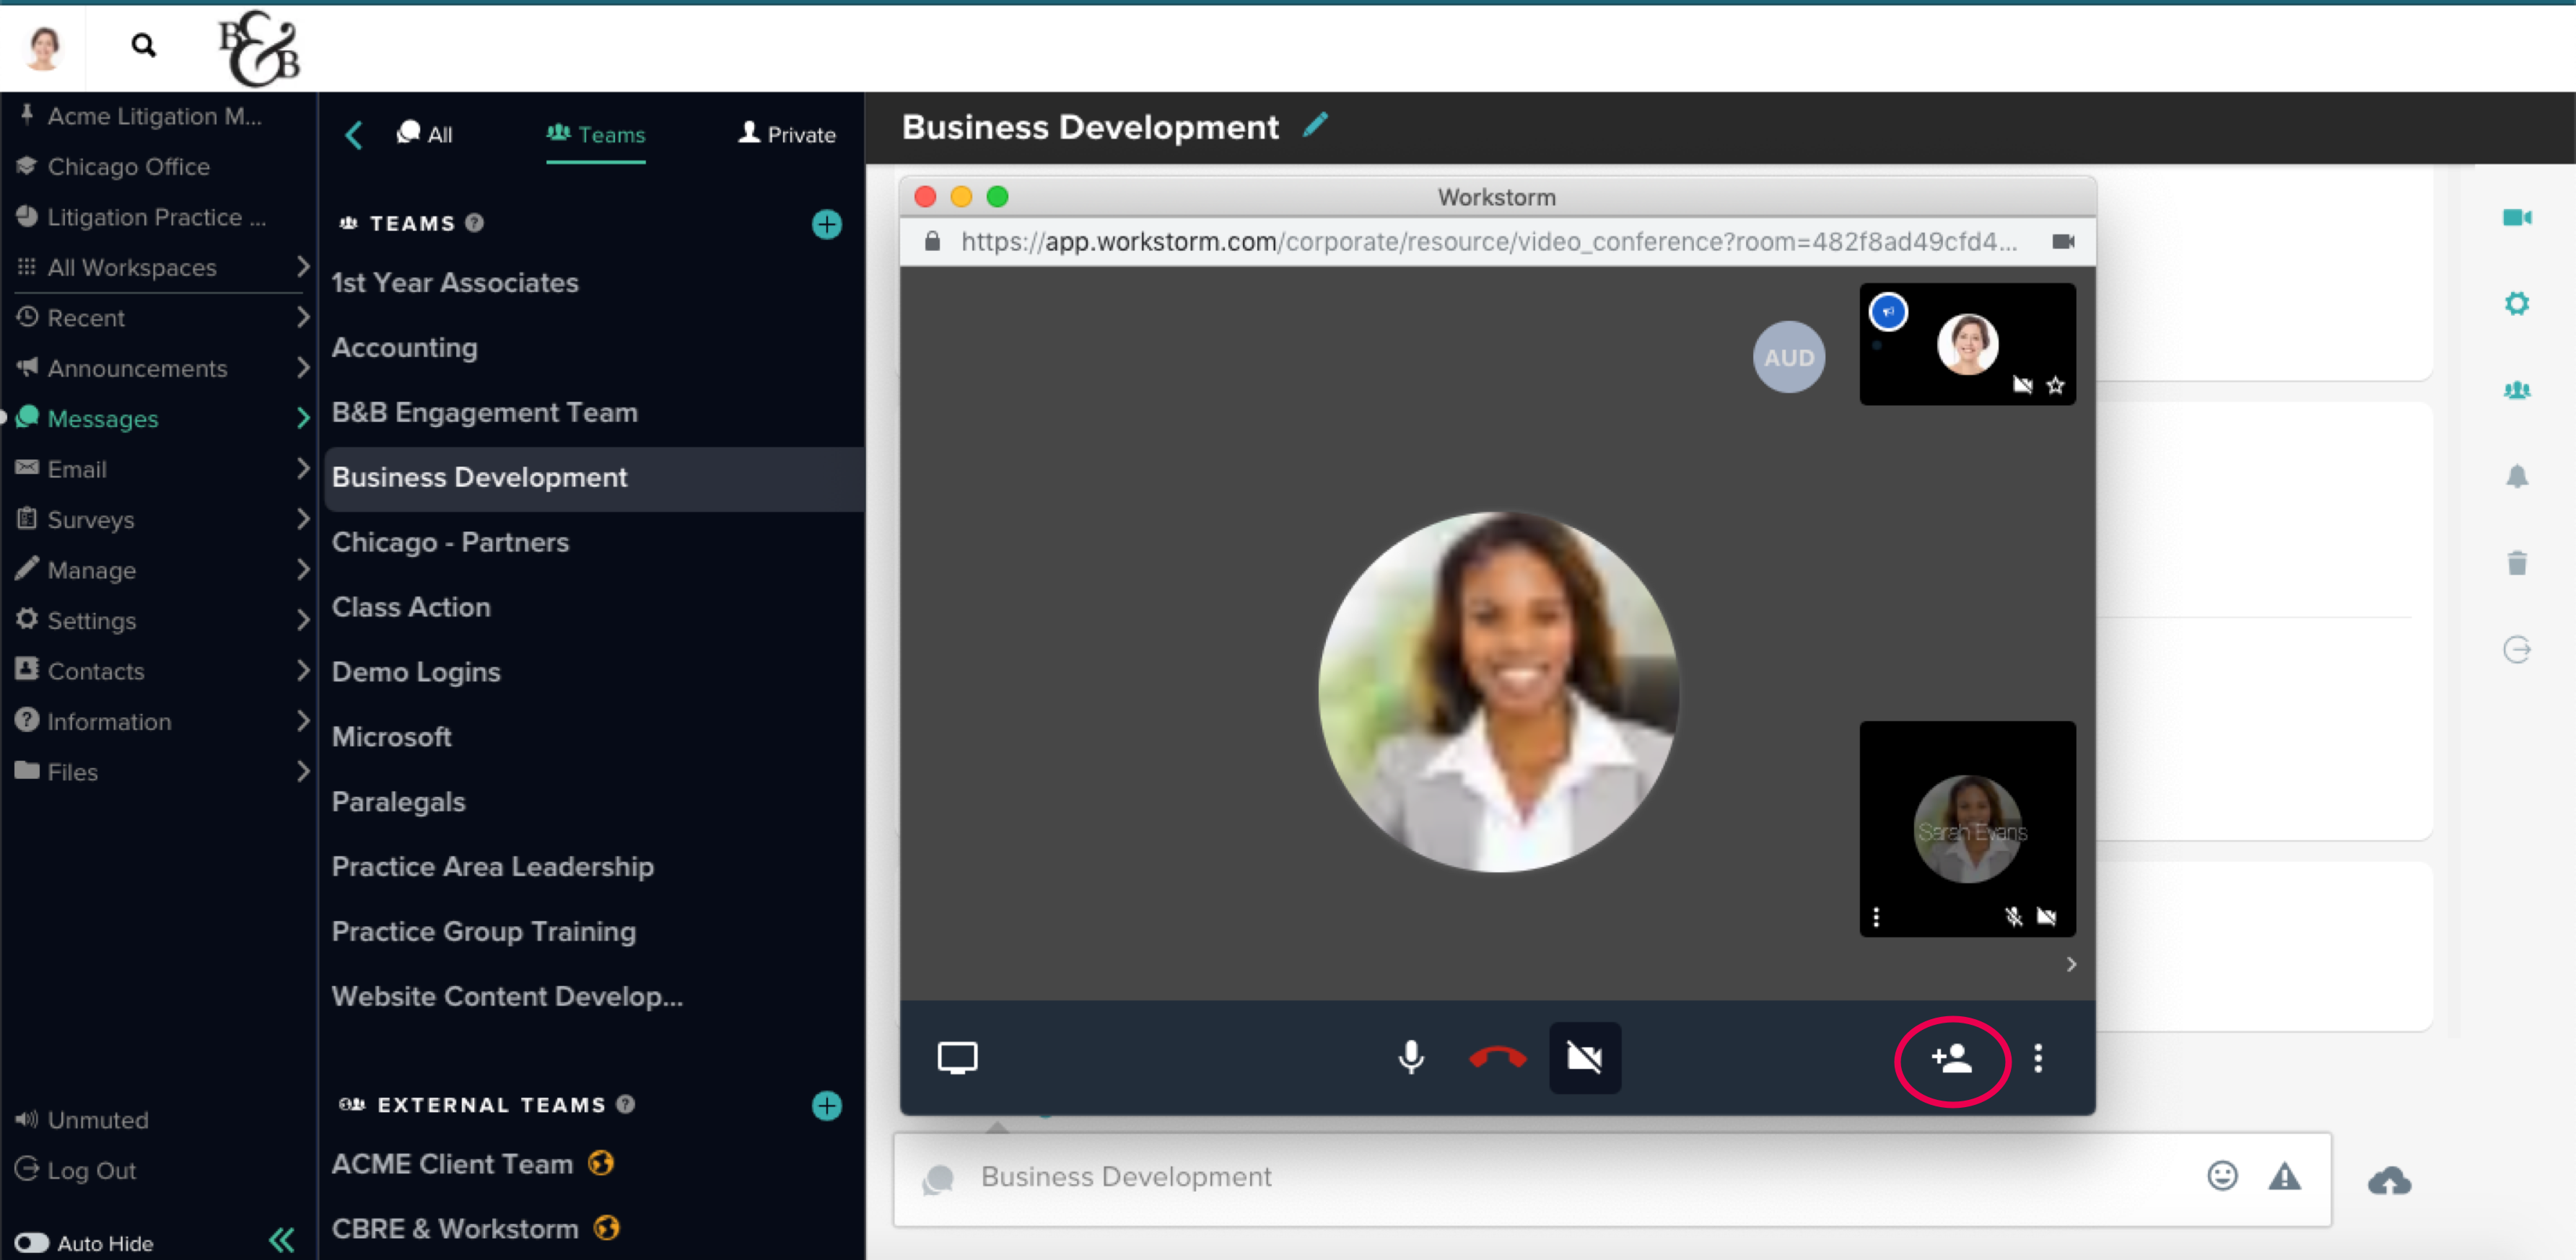This screenshot has width=2576, height=1260.
Task: Mute the microphone in the call
Action: click(x=1411, y=1057)
